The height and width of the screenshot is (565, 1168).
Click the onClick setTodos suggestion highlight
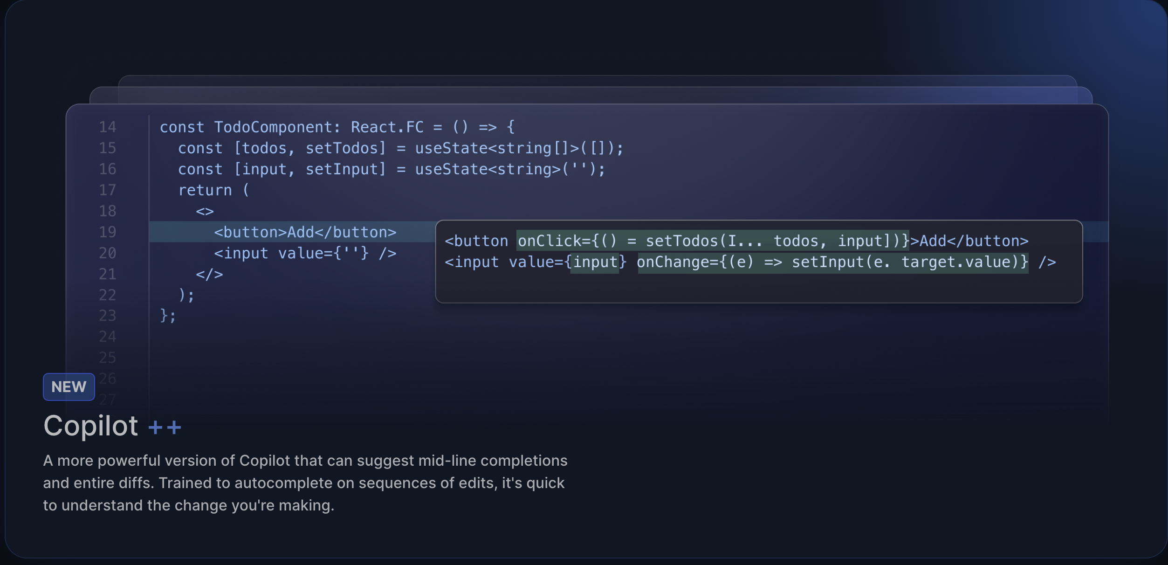coord(712,241)
